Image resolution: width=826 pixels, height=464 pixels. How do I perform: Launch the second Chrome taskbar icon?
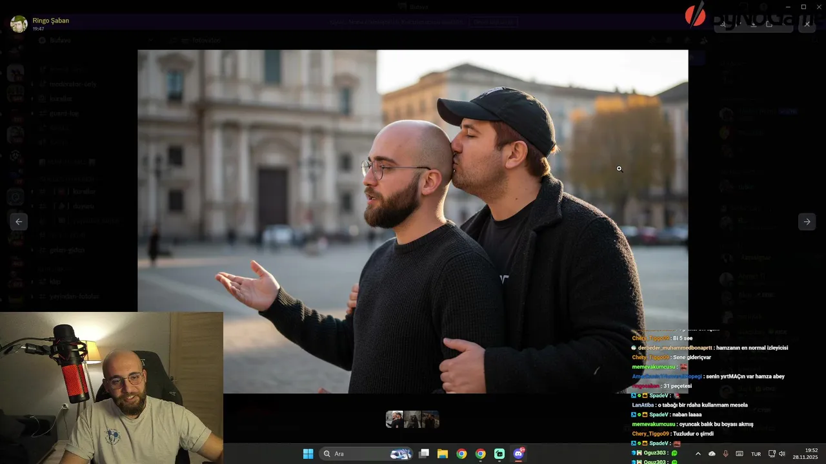click(480, 454)
